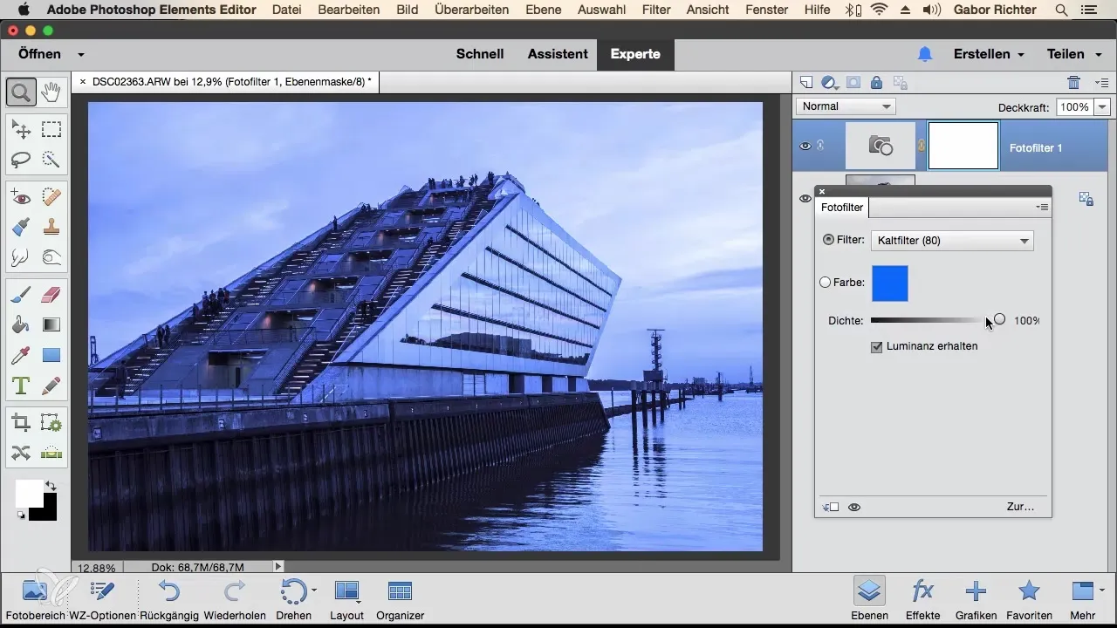Open the Effekte panel
The width and height of the screenshot is (1117, 628).
coord(923,599)
